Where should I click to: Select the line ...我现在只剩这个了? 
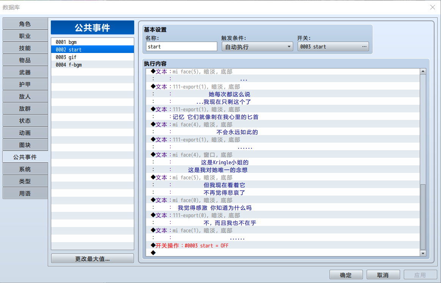coord(283,102)
